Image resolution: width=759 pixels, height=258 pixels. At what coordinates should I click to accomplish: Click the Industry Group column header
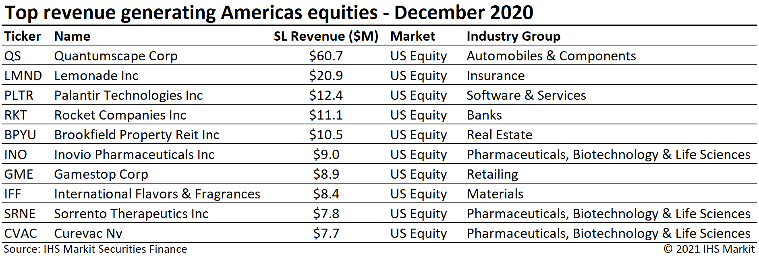[513, 36]
